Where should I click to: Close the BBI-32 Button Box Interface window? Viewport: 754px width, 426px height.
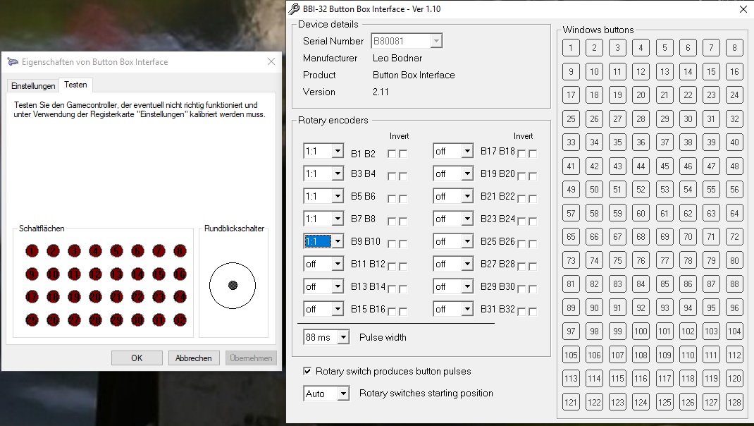(743, 9)
